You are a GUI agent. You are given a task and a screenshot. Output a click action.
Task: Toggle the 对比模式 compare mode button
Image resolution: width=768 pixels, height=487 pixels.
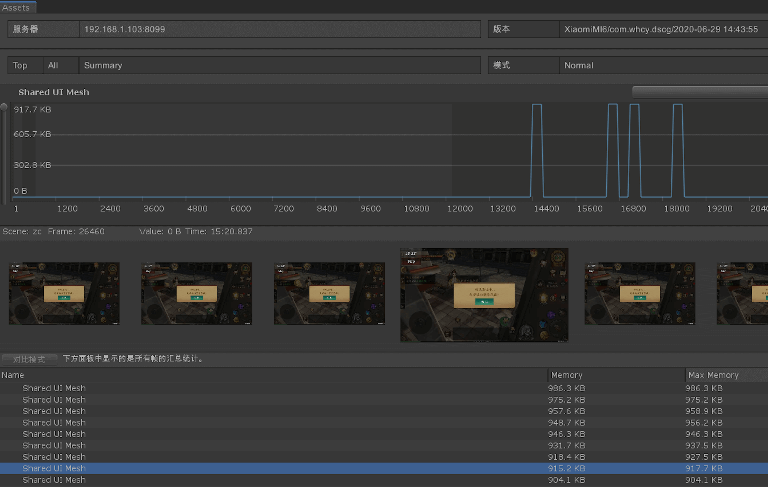pos(29,359)
